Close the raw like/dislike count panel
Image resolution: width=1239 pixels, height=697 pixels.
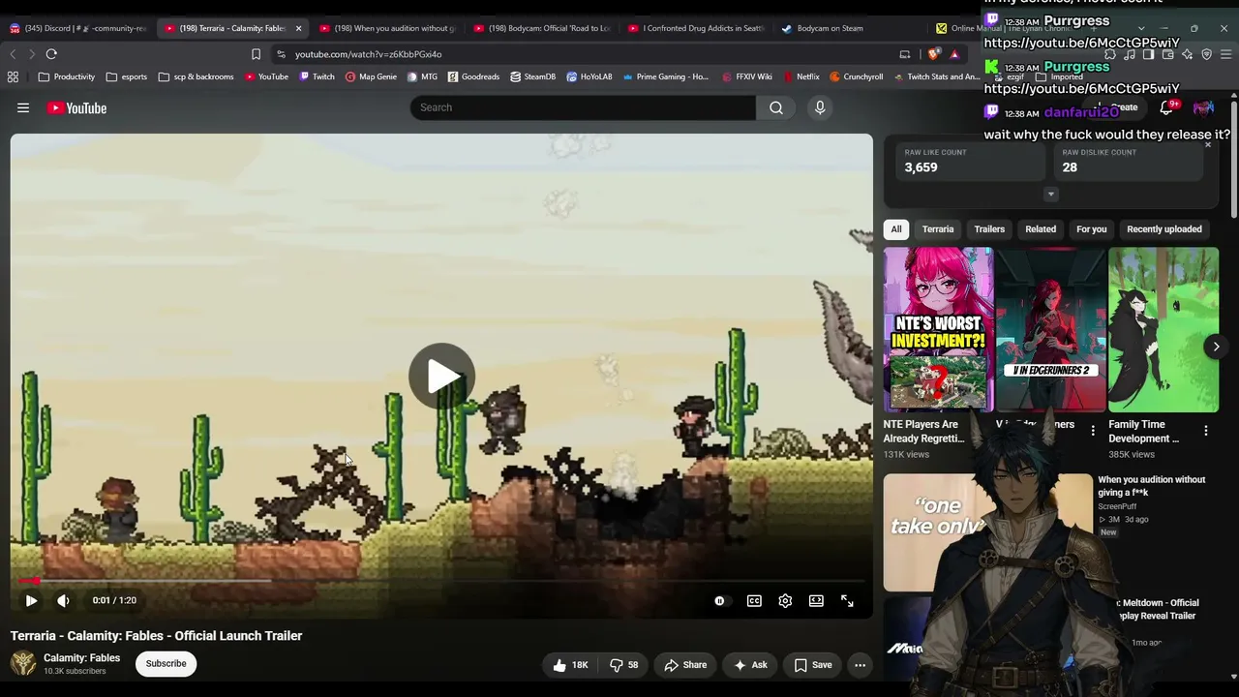(x=1208, y=144)
